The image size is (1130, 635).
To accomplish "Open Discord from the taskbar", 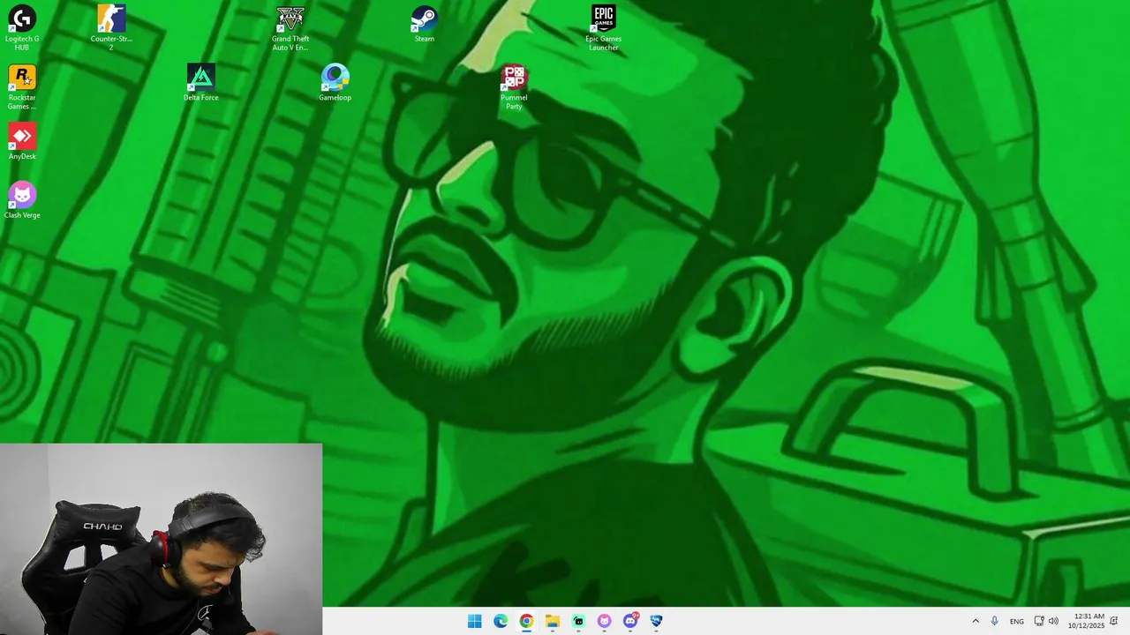I will click(630, 621).
